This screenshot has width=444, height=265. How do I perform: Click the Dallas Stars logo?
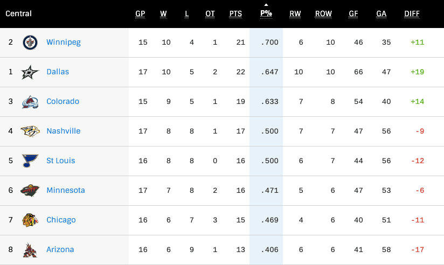click(30, 72)
